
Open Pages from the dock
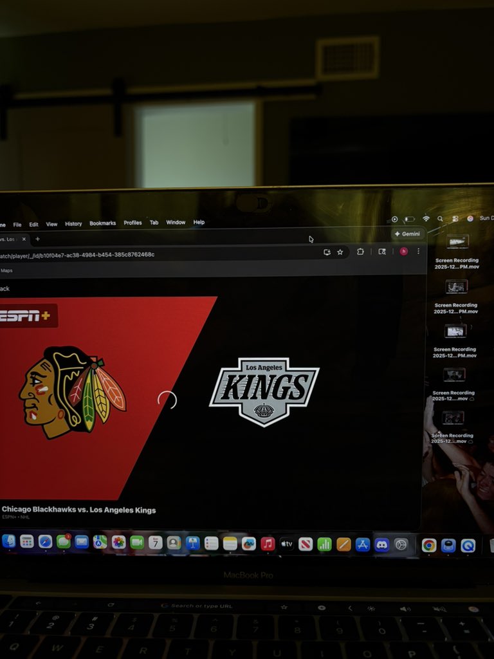click(343, 544)
